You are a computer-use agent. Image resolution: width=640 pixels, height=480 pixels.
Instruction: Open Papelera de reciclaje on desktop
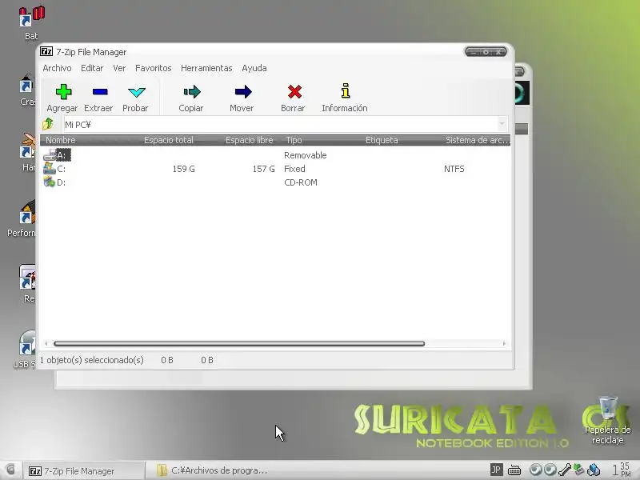click(608, 421)
